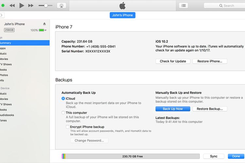Click the colored used-storage segment

pos(64,156)
